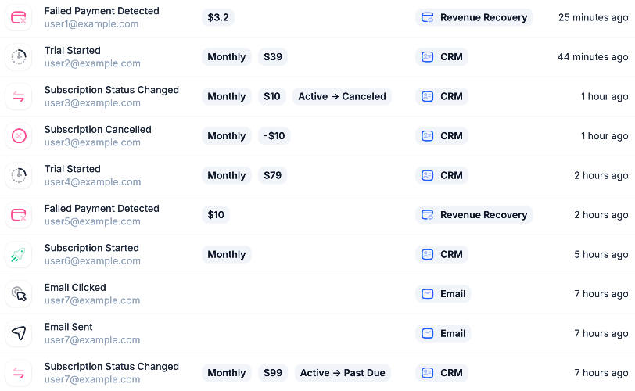The width and height of the screenshot is (635, 391).
Task: Click the failed payment card icon for user1
Action: [x=19, y=17]
